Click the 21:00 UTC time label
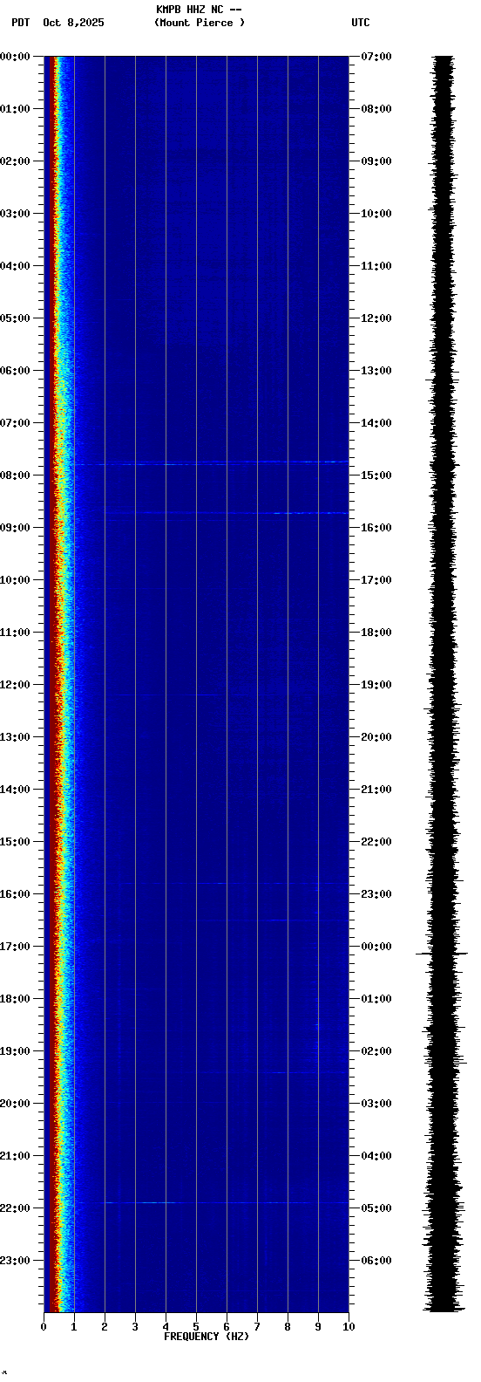Viewport: 481px width, 1382px height. point(376,790)
